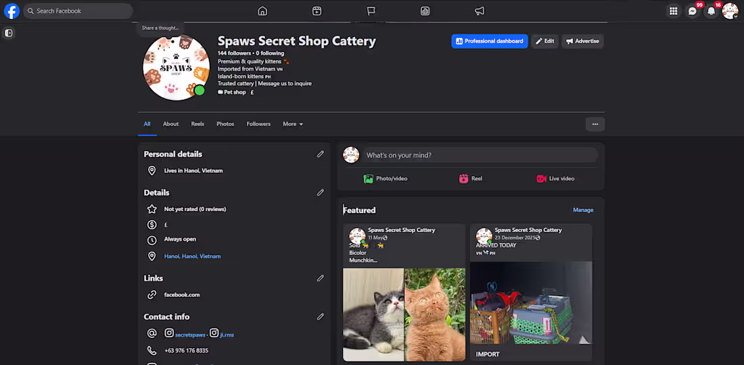744x365 pixels.
Task: Click the Manage featured link
Action: (x=583, y=210)
